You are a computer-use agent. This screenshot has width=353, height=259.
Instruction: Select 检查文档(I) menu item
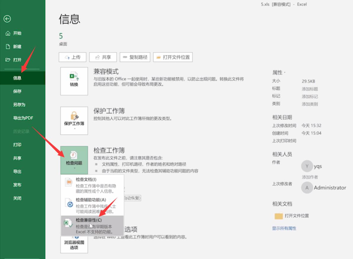(92, 185)
